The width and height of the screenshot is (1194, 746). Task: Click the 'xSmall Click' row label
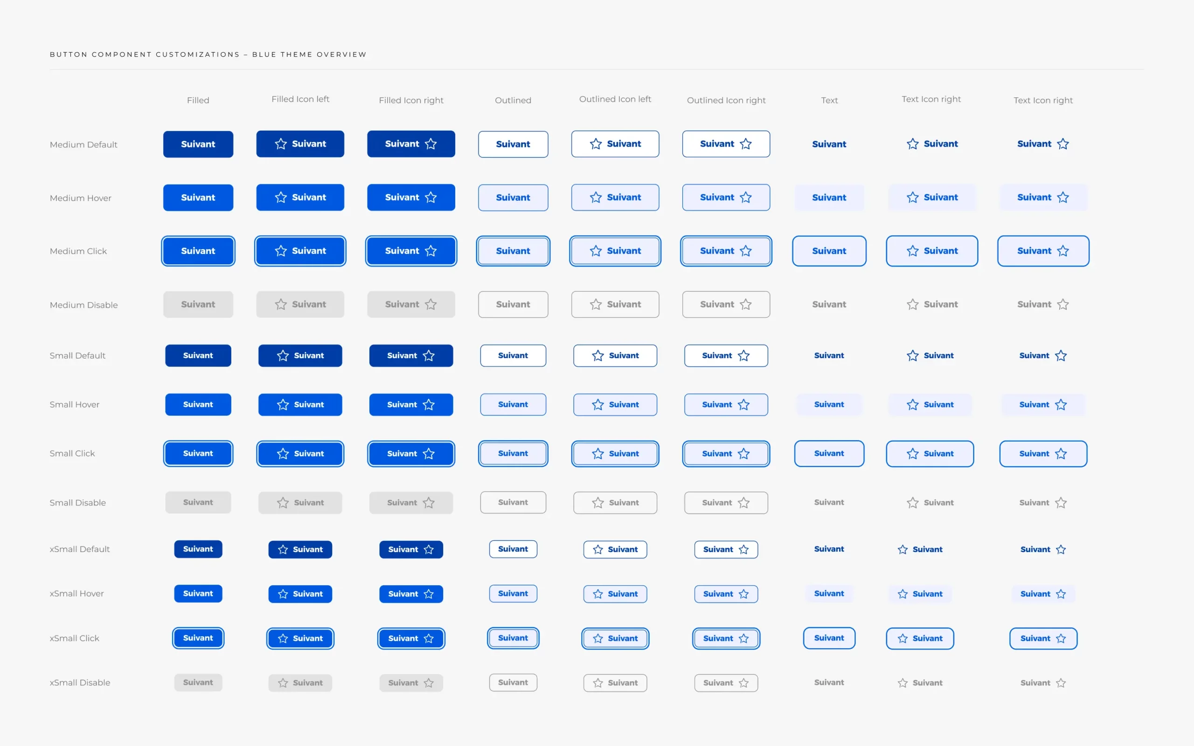coord(75,638)
